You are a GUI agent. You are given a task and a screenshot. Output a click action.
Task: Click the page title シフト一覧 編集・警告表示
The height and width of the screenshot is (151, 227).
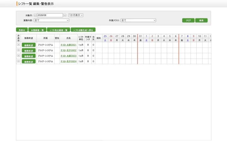[36, 4]
